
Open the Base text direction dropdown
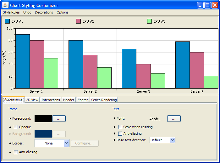tap(172, 140)
